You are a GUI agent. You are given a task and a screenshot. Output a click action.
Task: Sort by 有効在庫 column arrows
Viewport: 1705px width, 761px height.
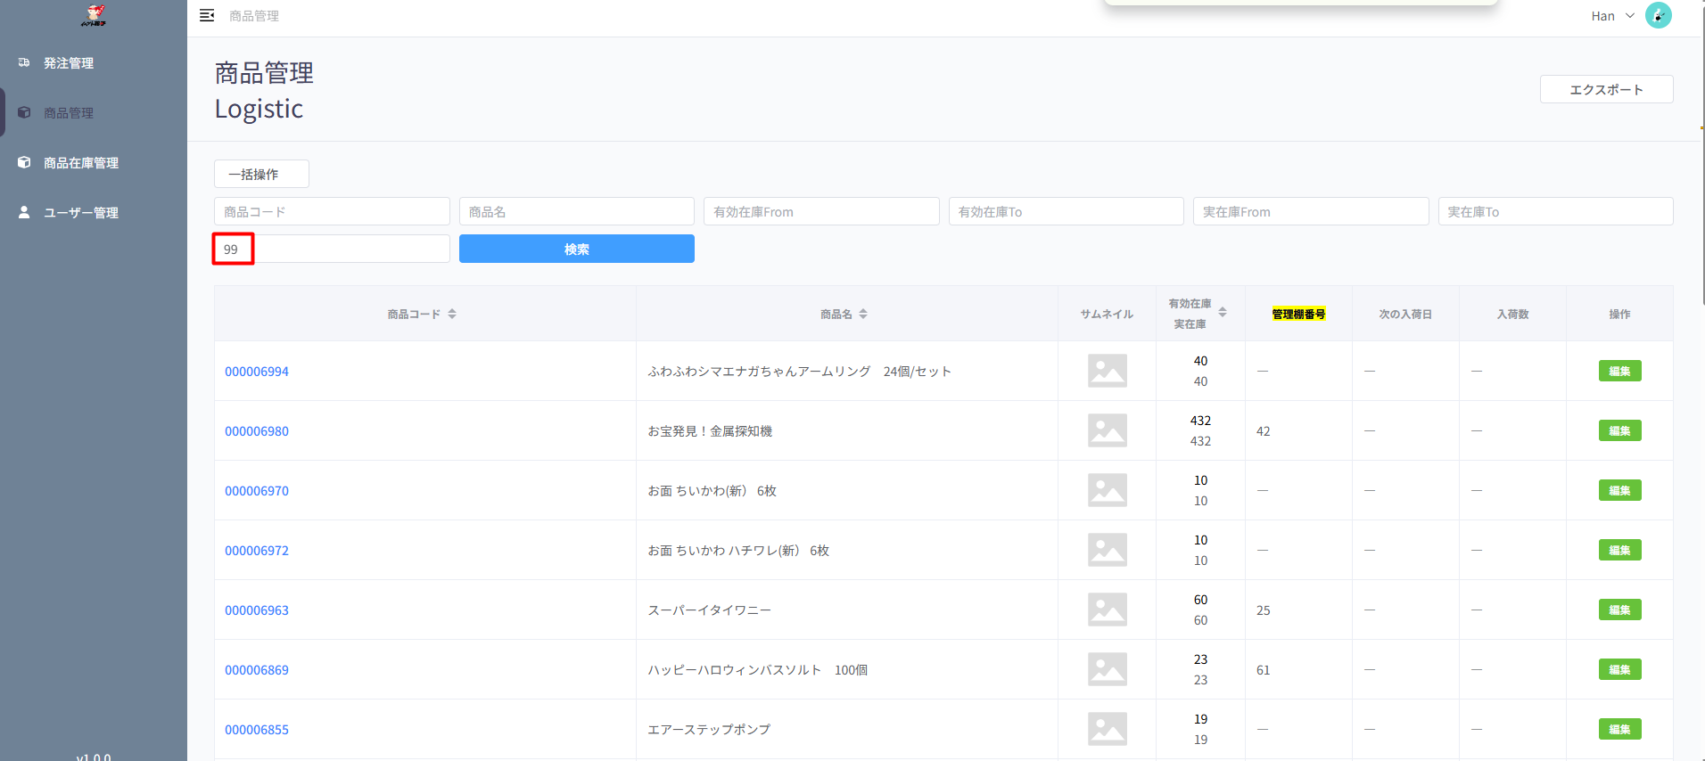[1223, 312]
